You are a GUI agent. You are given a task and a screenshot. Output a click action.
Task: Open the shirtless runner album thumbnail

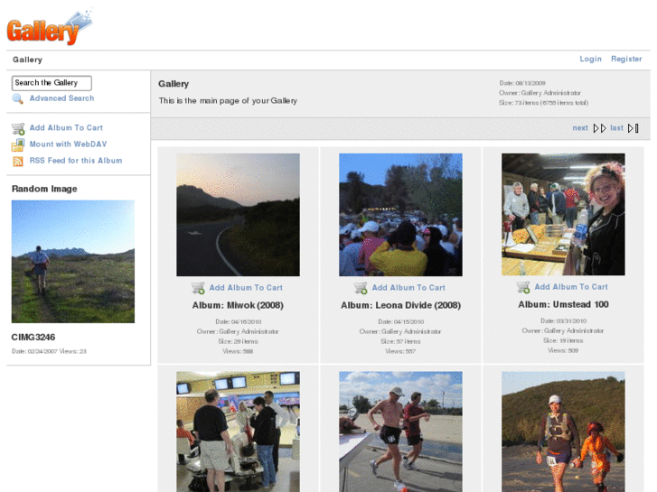(400, 432)
